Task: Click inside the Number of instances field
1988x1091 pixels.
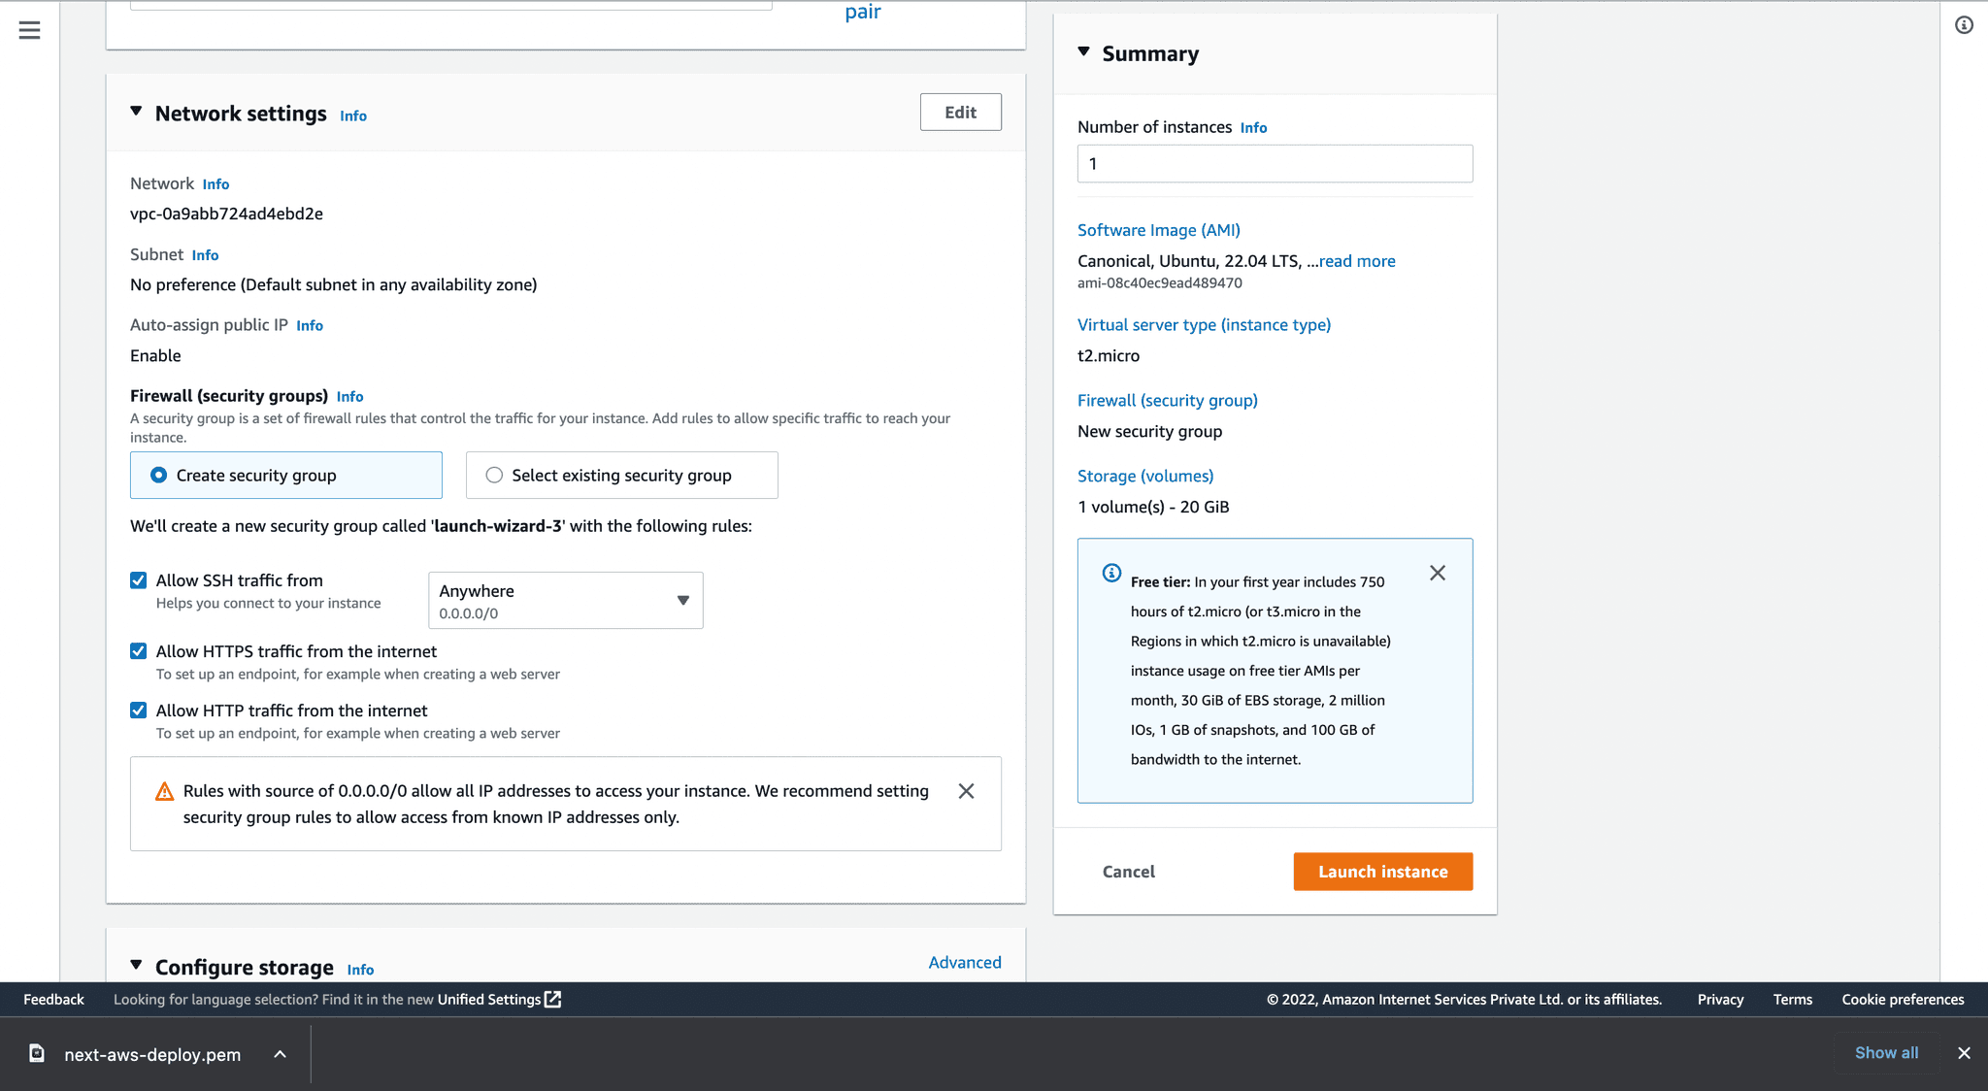Action: point(1274,163)
